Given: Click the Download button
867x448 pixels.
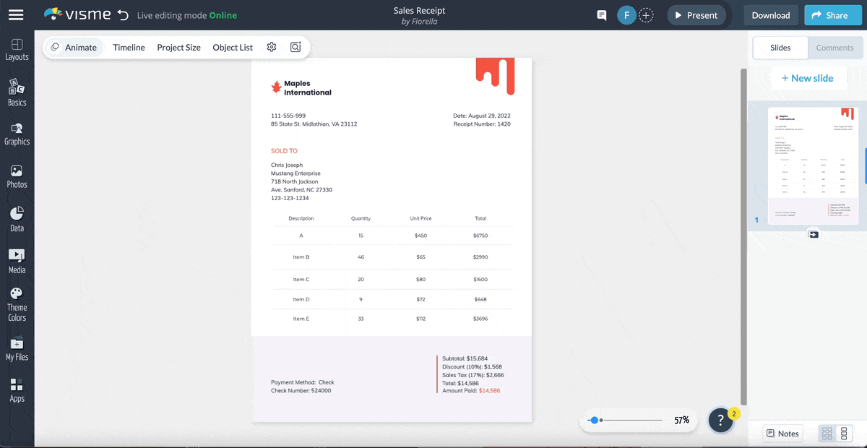Looking at the screenshot, I should (x=770, y=14).
